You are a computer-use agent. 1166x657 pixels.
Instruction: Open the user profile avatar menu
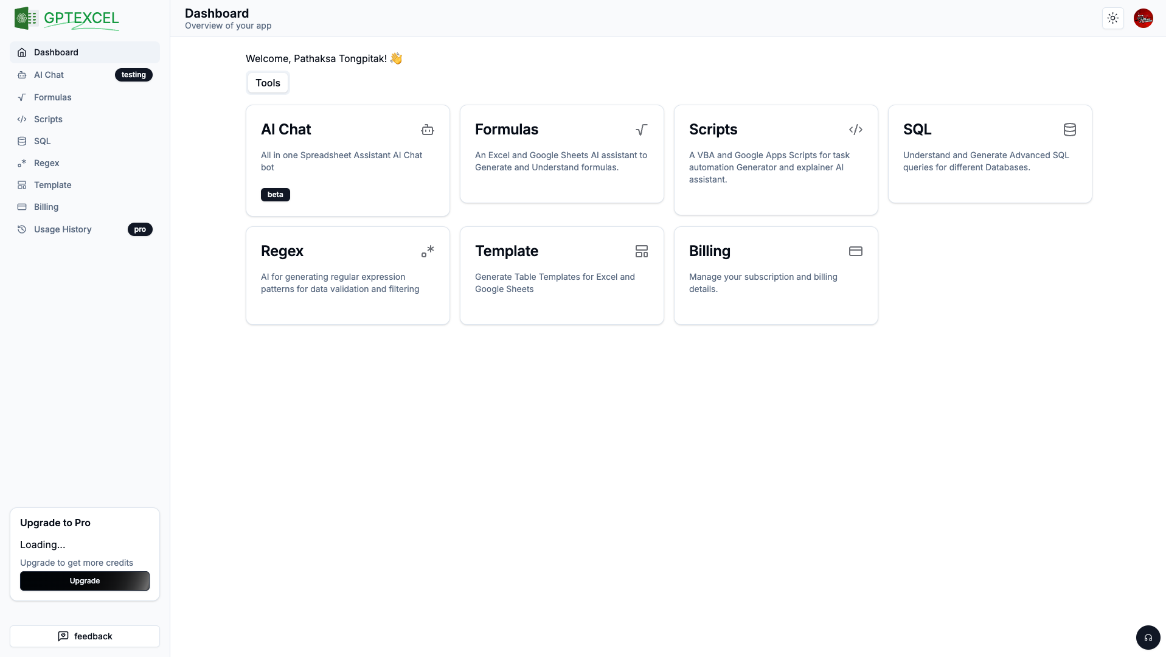pyautogui.click(x=1143, y=18)
